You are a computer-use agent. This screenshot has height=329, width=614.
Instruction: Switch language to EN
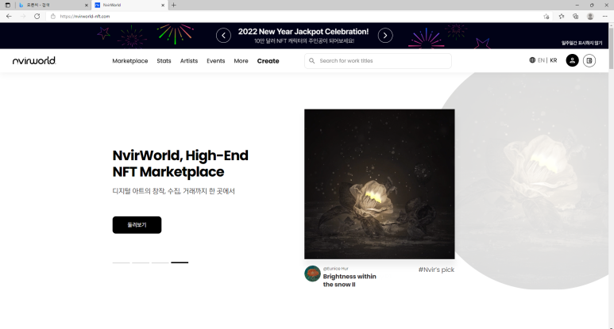pyautogui.click(x=541, y=60)
